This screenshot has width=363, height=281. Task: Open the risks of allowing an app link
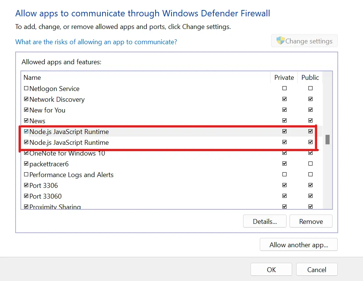[x=96, y=42]
